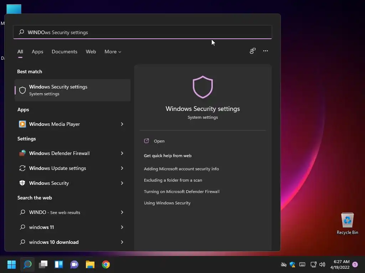Viewport: 365px width, 273px height.
Task: Click inside the search text field
Action: tap(143, 32)
